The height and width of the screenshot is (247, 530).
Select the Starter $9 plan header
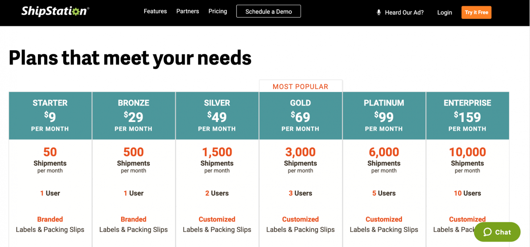(x=50, y=116)
